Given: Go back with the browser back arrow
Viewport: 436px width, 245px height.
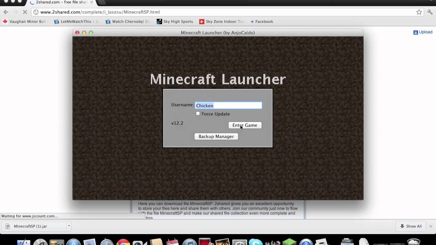Looking at the screenshot, I should [x=6, y=12].
